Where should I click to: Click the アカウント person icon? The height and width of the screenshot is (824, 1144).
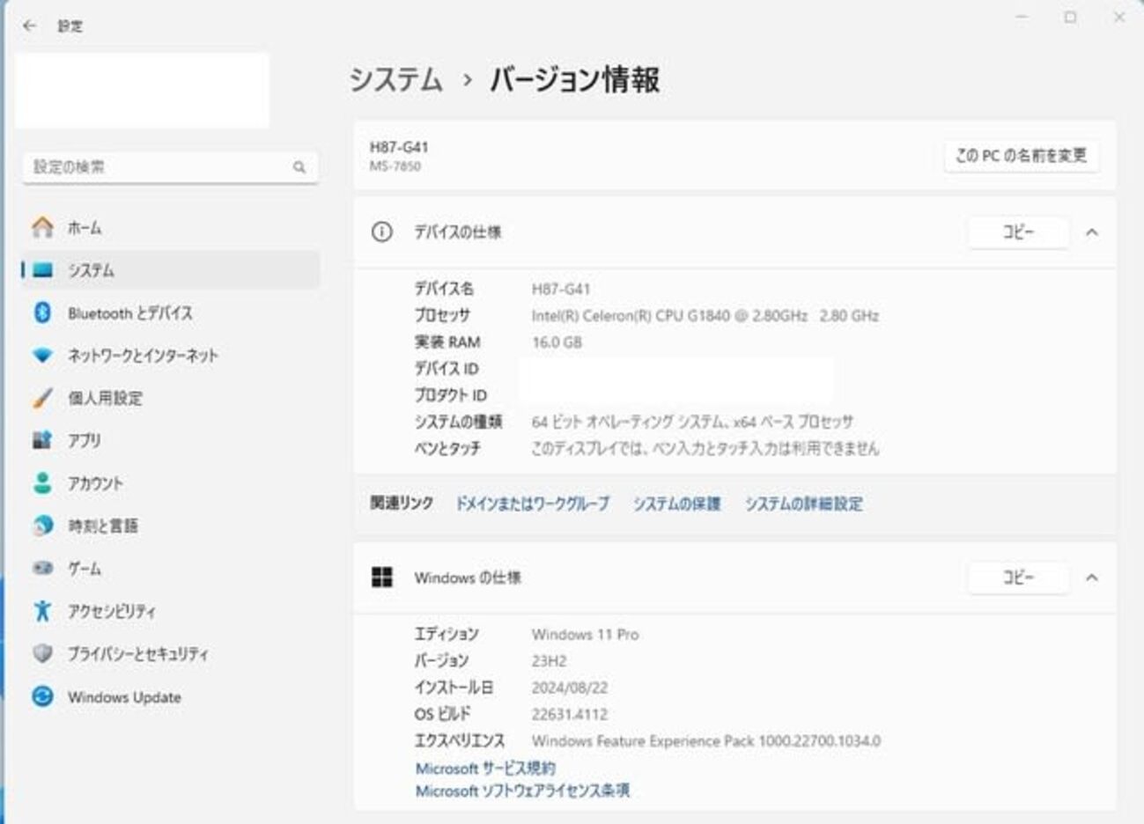(42, 482)
